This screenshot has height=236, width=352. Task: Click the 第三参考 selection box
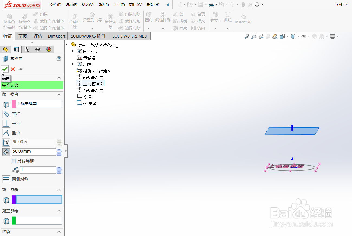coord(39,221)
